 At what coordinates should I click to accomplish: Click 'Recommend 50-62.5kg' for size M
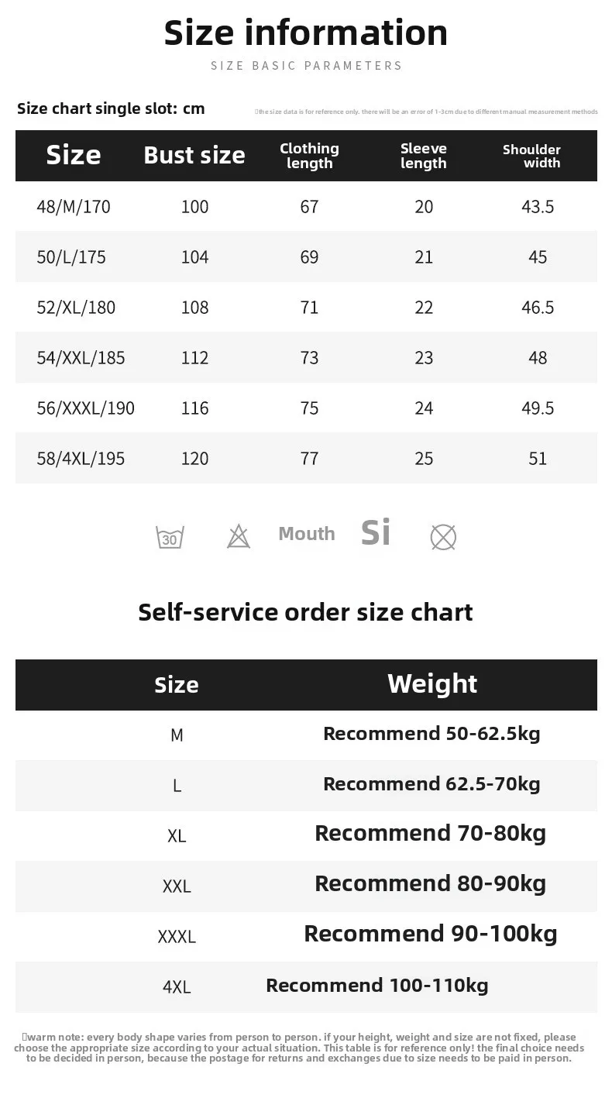point(431,734)
